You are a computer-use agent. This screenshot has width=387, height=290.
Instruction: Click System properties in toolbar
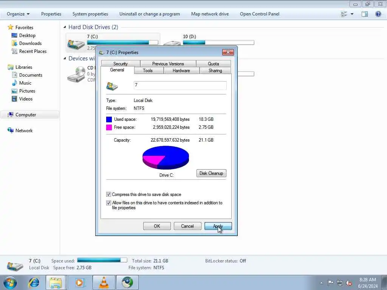coord(90,14)
